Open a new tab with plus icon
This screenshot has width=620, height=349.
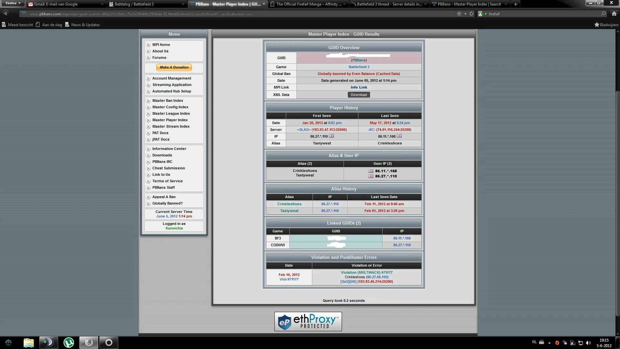(516, 4)
